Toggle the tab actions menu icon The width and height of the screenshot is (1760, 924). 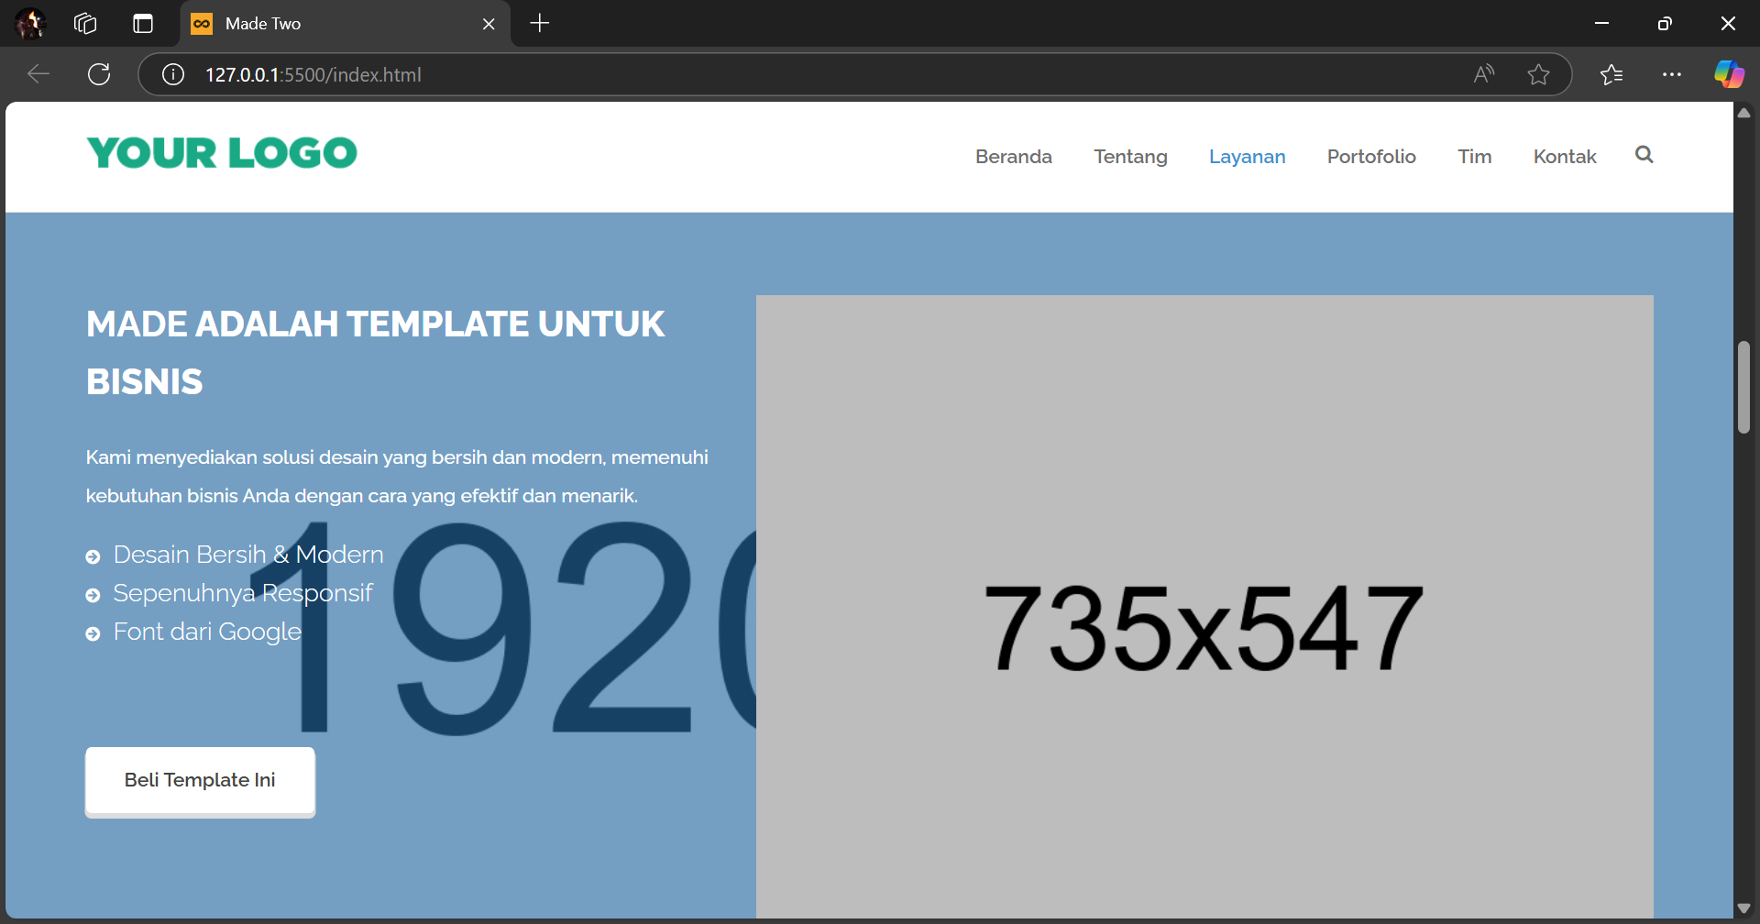coord(143,24)
